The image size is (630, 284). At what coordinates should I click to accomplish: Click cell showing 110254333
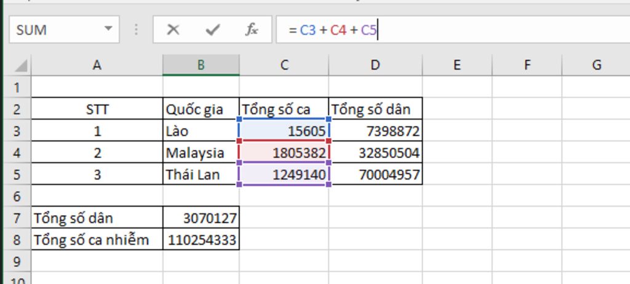(201, 239)
